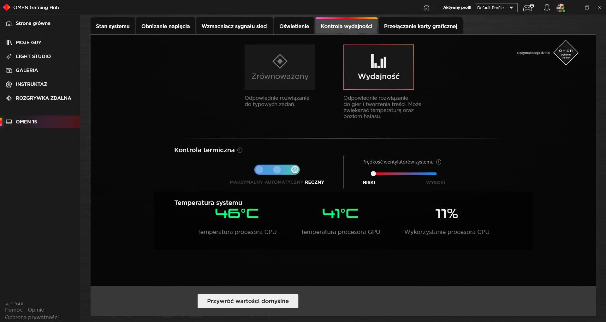Screen dimensions: 606x322
Task: Switch to the Oświetlenie tab
Action: [x=294, y=26]
